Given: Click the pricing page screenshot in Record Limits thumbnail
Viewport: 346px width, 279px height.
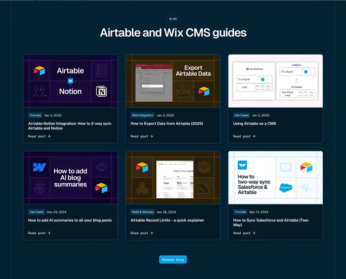Looking at the screenshot, I should click(175, 180).
